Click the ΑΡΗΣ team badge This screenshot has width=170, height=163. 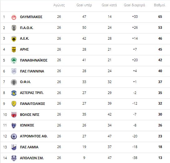(14, 49)
